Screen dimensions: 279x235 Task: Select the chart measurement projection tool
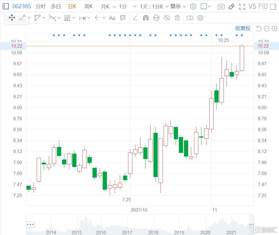(x=67, y=18)
